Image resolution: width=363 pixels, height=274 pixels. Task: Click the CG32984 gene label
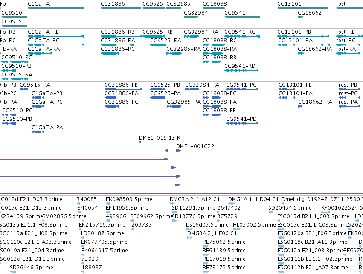tap(196, 12)
